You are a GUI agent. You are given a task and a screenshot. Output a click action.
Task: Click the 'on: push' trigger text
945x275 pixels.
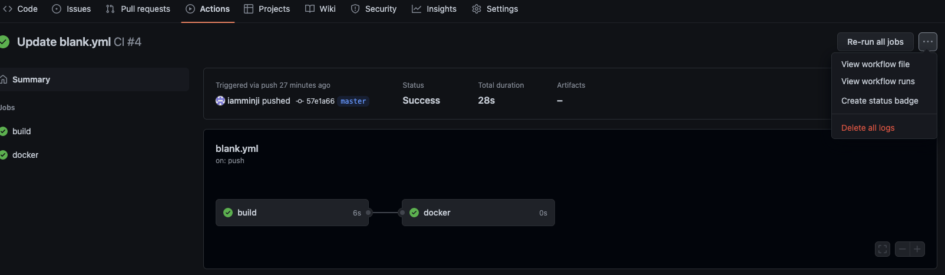click(x=230, y=161)
